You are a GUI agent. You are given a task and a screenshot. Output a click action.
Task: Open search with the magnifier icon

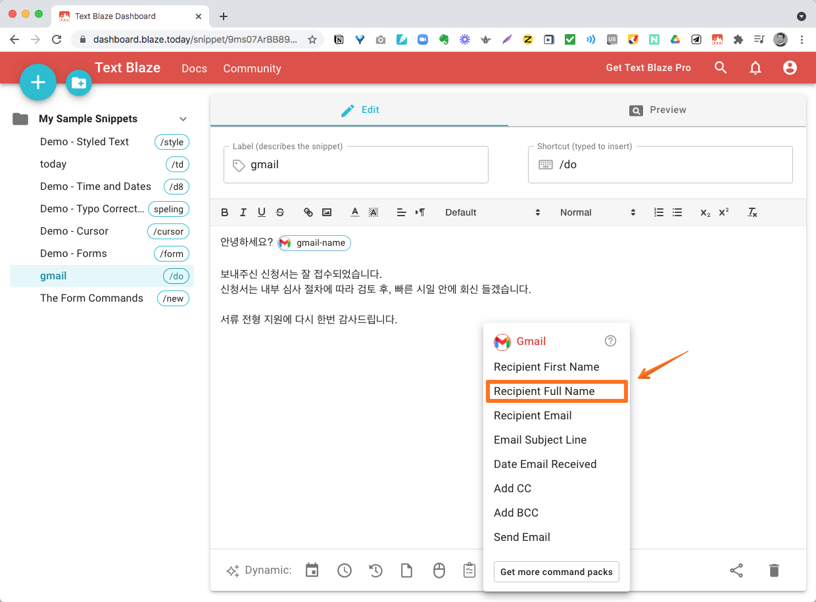(721, 68)
